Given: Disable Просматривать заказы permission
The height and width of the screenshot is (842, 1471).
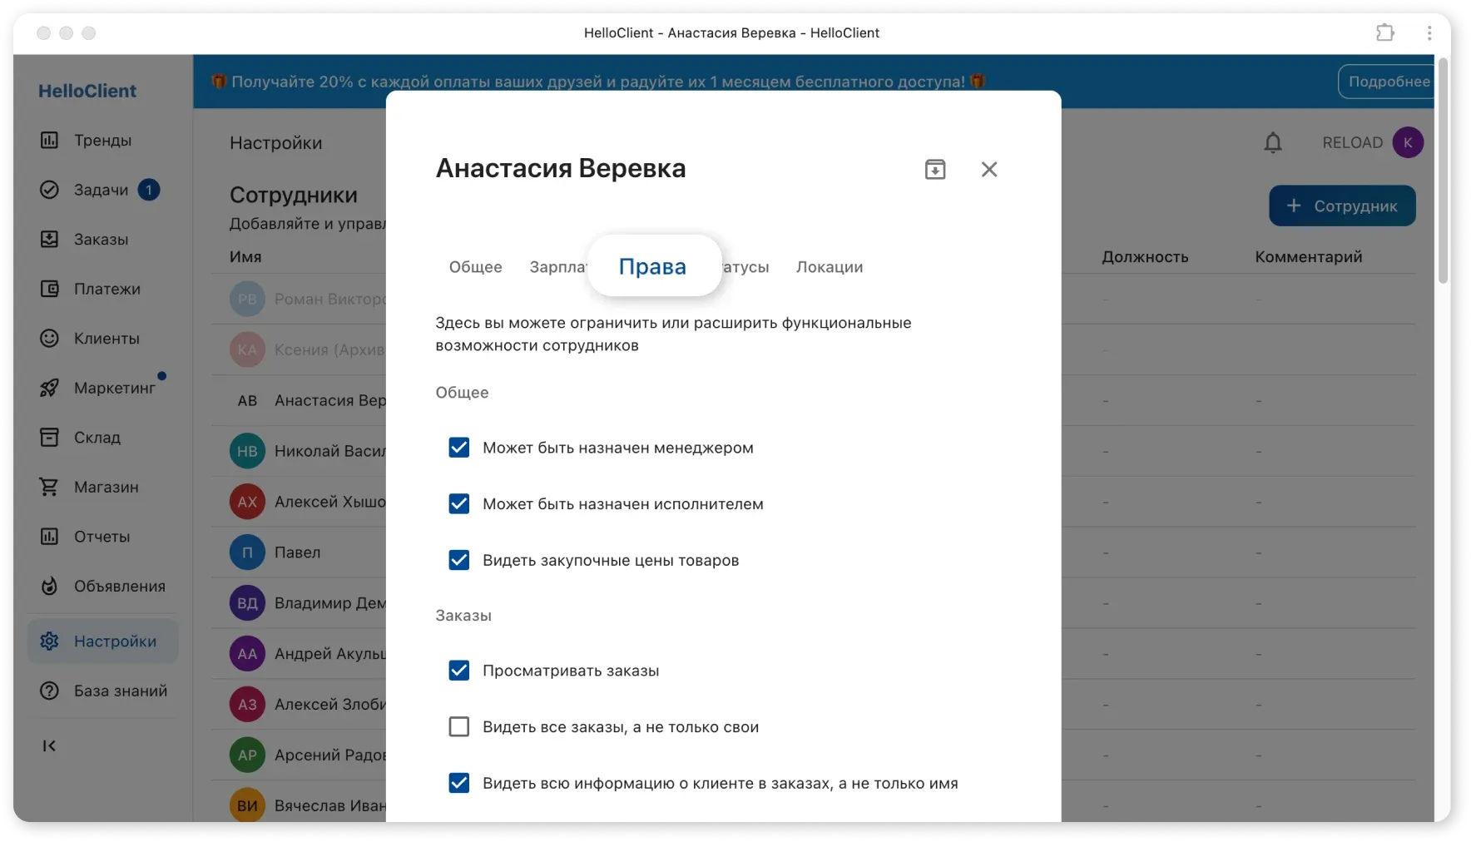Looking at the screenshot, I should tap(458, 671).
